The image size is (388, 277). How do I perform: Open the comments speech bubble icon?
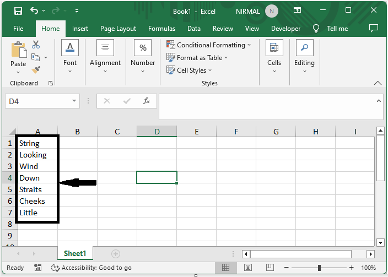373,28
